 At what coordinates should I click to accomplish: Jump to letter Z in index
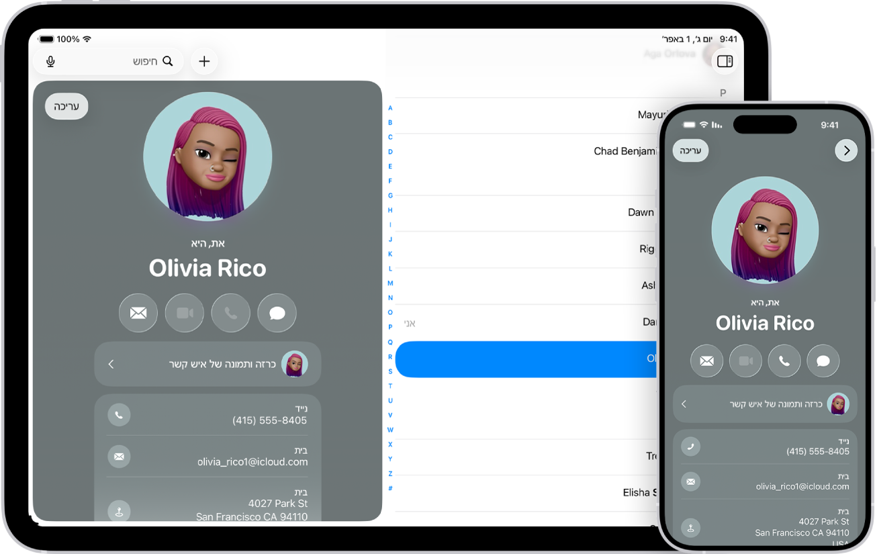coord(390,473)
